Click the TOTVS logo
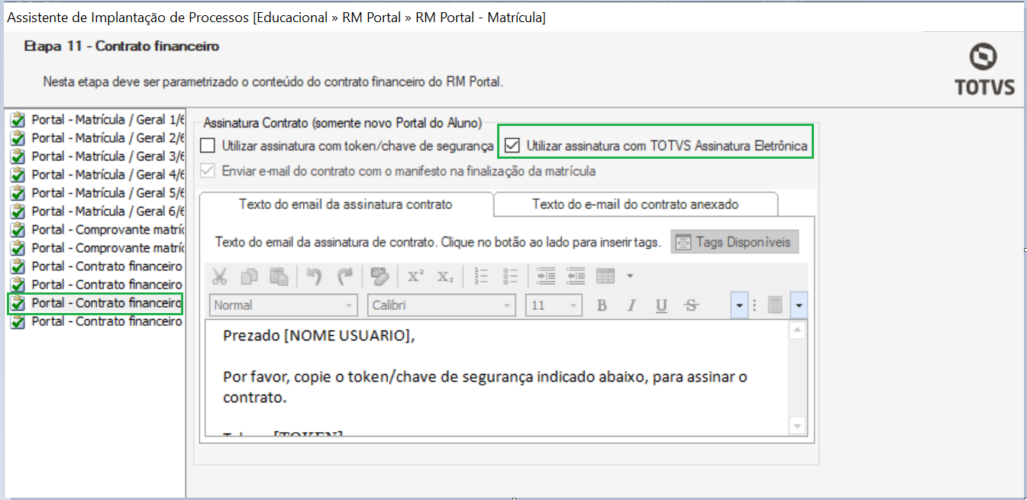The width and height of the screenshot is (1027, 500). [985, 69]
